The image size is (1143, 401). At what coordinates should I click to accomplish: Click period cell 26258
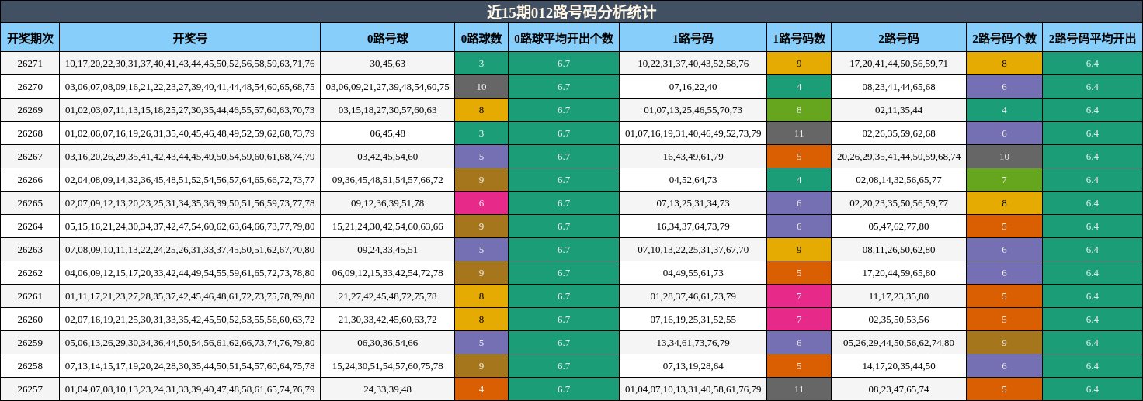coord(30,366)
